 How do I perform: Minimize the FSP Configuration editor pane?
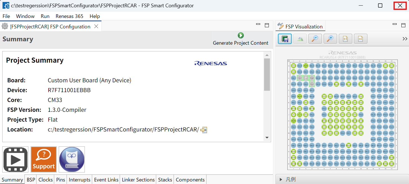pyautogui.click(x=258, y=24)
